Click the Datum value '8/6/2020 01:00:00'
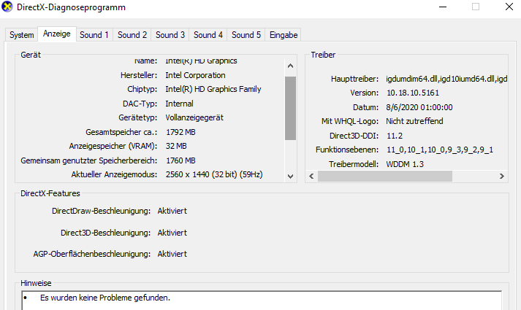The height and width of the screenshot is (310, 521). tap(419, 107)
